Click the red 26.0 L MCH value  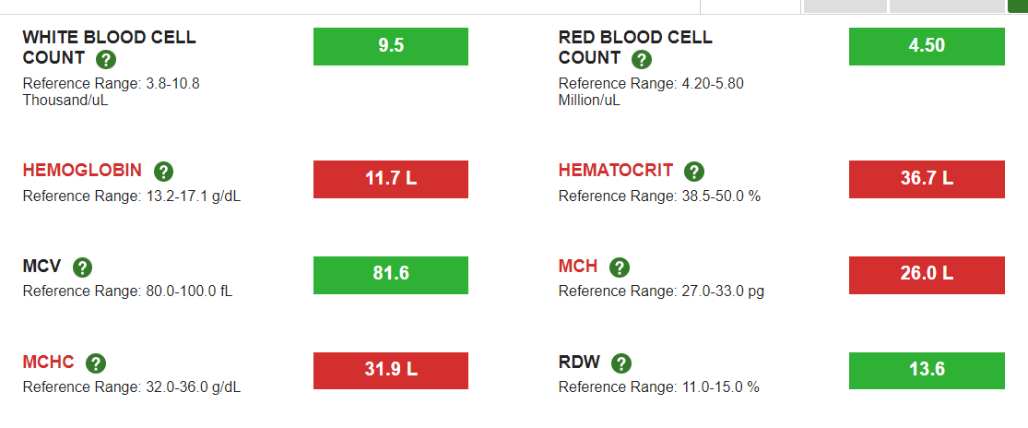(927, 275)
